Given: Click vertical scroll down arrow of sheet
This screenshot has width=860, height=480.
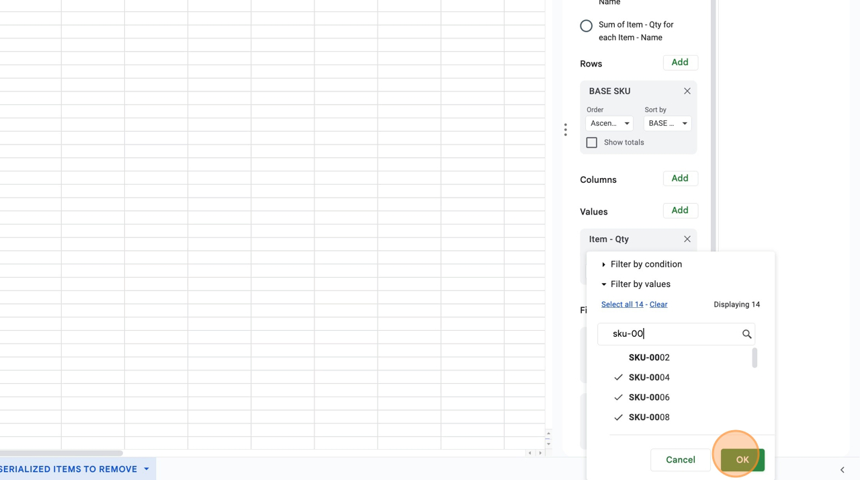Looking at the screenshot, I should pyautogui.click(x=548, y=444).
